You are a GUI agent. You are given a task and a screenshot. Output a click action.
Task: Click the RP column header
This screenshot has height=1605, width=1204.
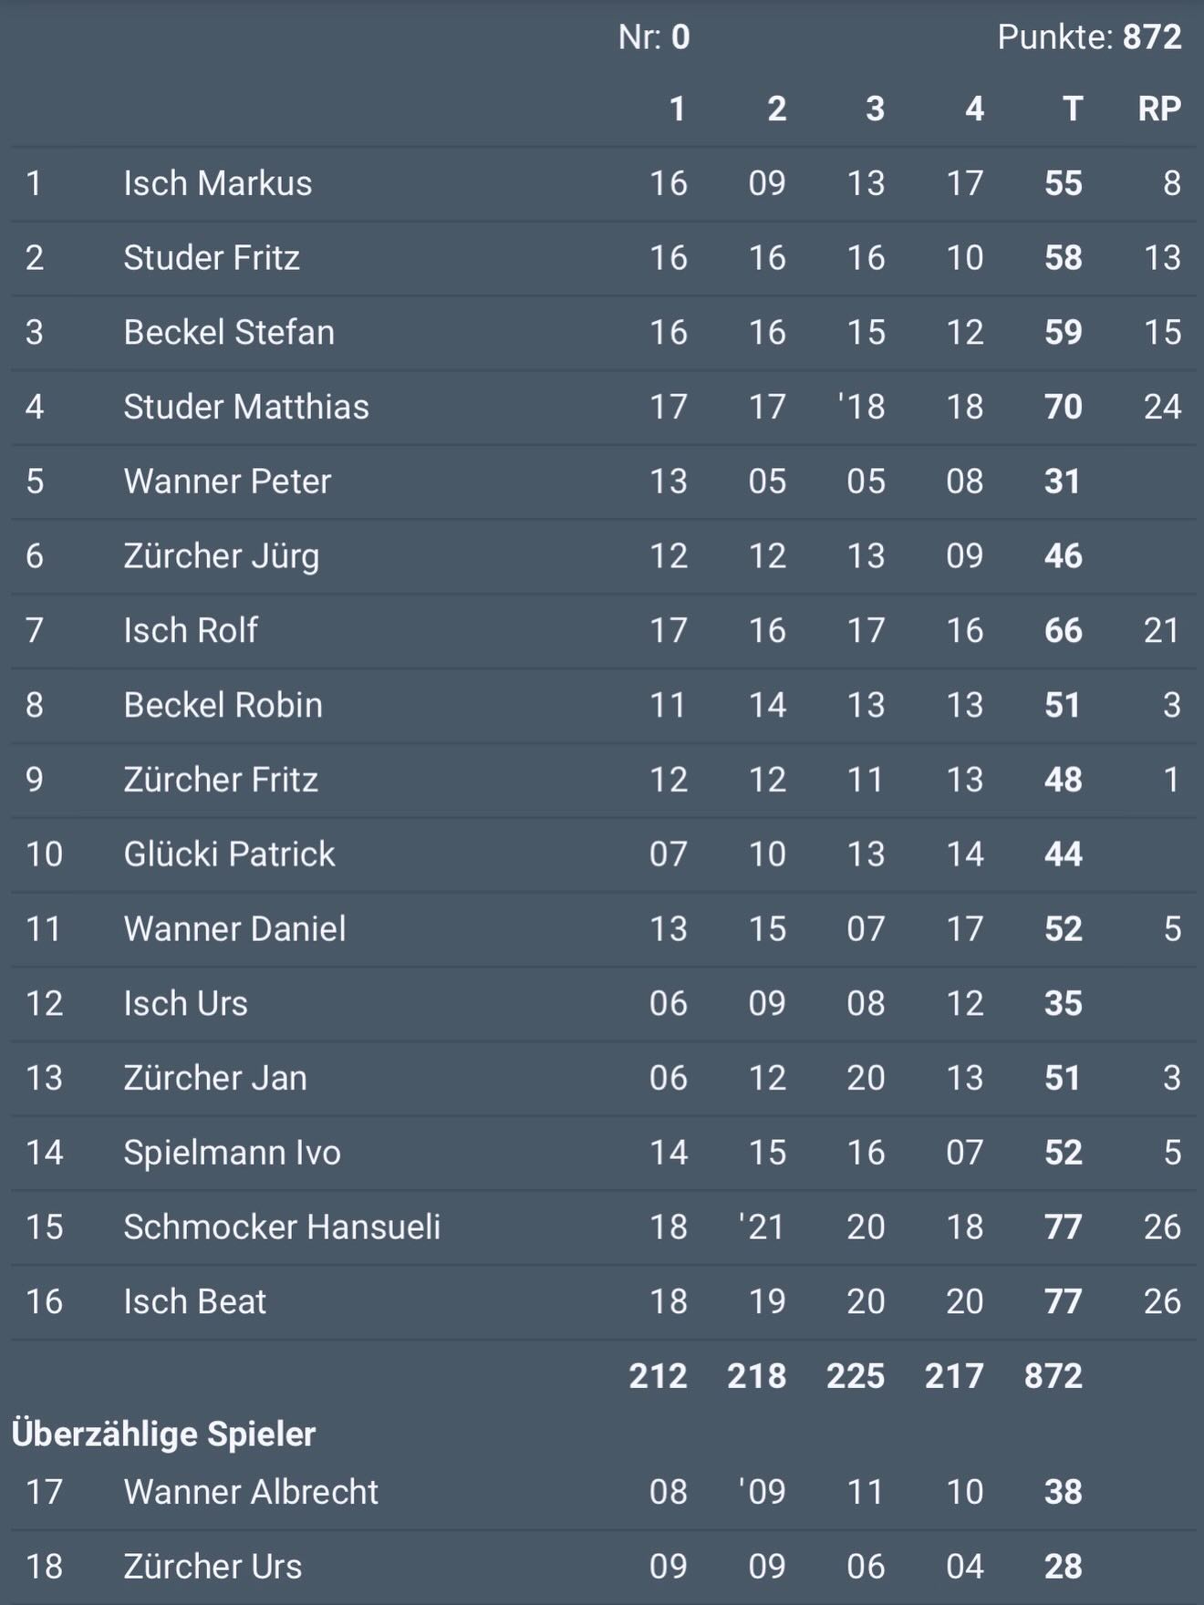pyautogui.click(x=1158, y=109)
